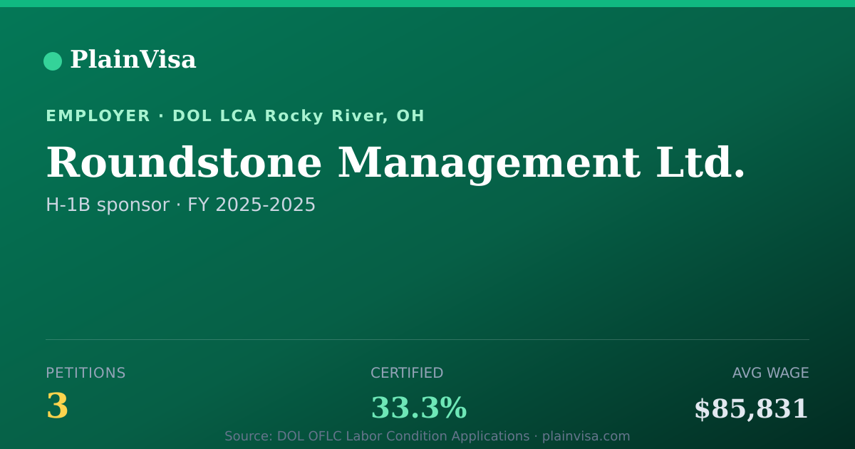Click the average wage value $85,831
The height and width of the screenshot is (449, 855).
(x=752, y=410)
